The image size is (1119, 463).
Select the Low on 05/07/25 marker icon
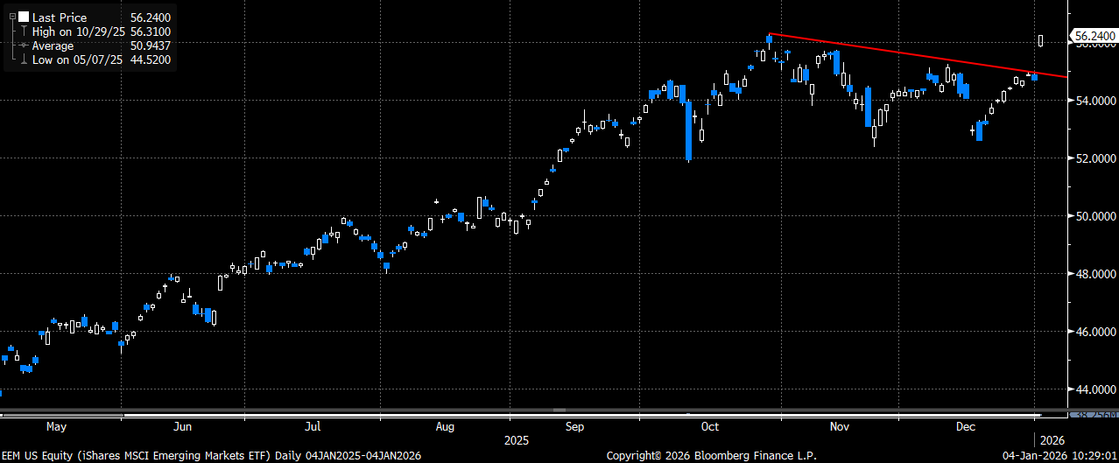pyautogui.click(x=24, y=60)
